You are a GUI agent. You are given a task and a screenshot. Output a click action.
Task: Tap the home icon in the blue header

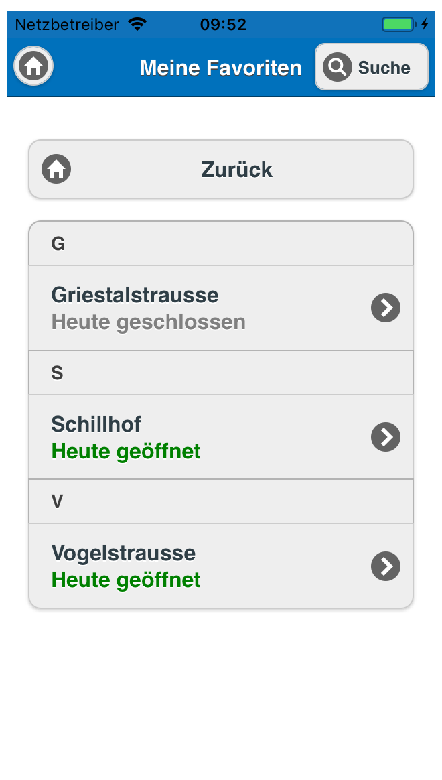[x=33, y=66]
